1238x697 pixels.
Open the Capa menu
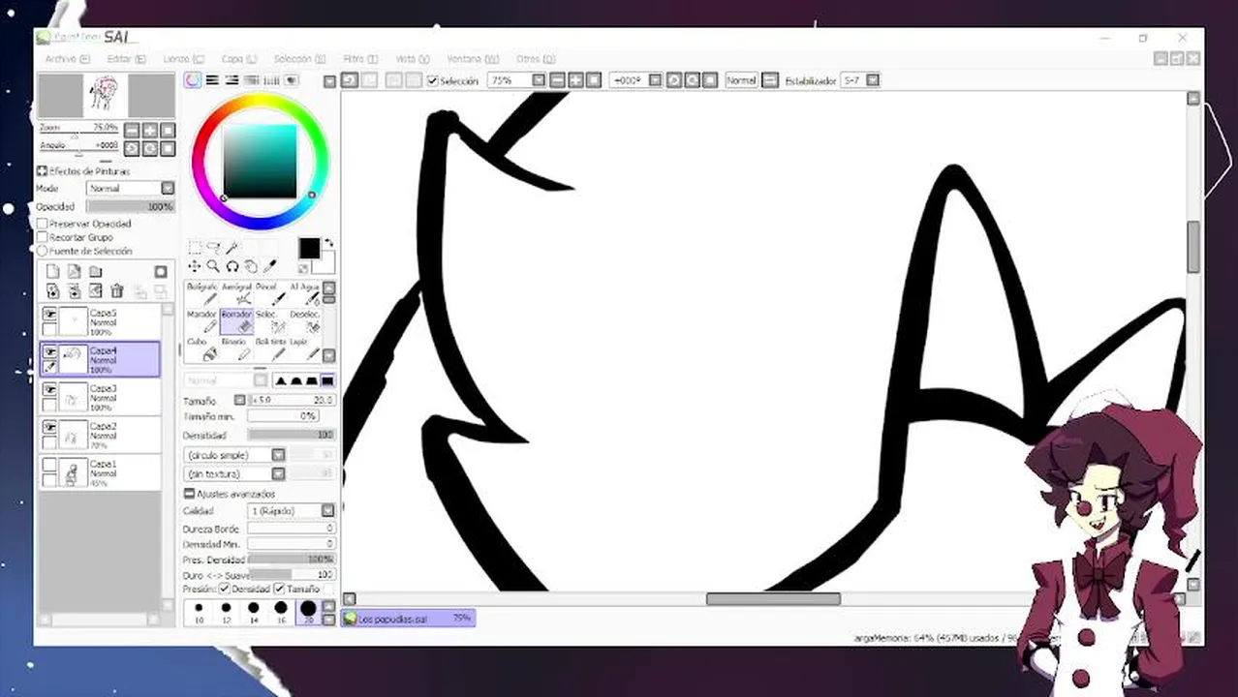[x=238, y=59]
